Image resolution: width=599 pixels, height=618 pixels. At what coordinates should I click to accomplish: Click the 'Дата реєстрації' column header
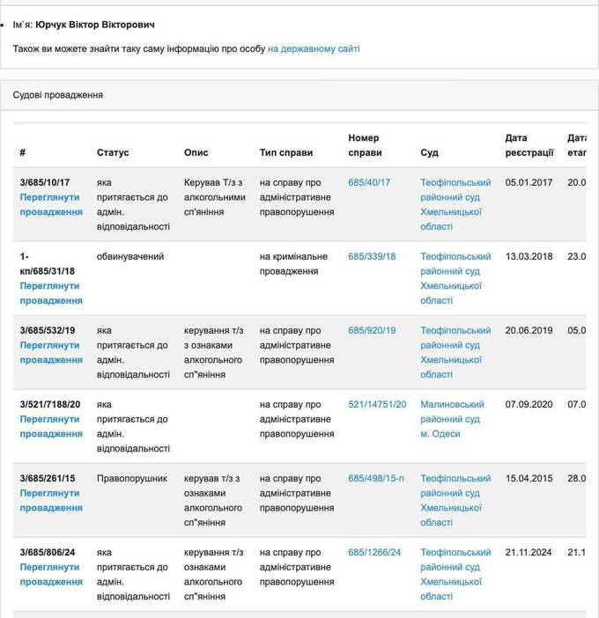click(529, 145)
